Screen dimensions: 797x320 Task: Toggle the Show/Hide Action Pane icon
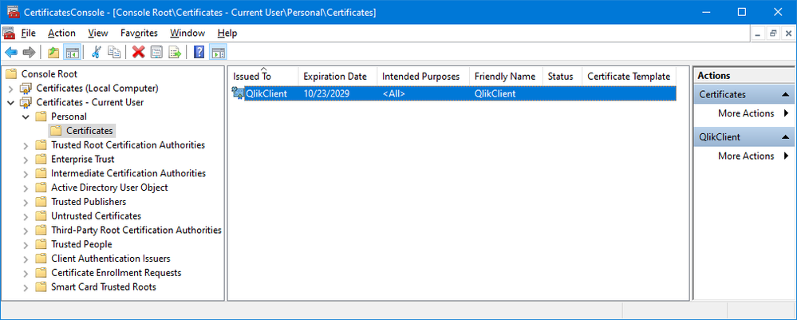pyautogui.click(x=218, y=52)
